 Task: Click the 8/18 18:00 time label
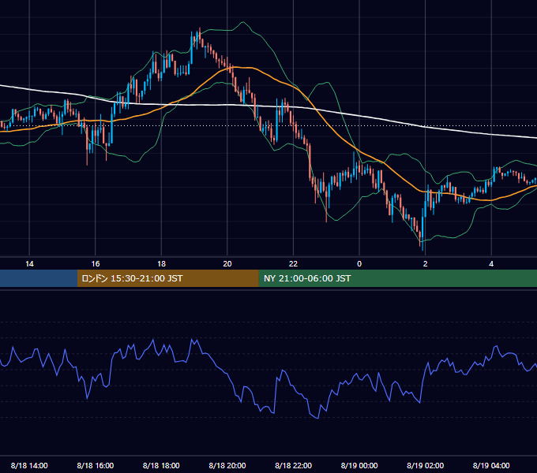pyautogui.click(x=161, y=465)
